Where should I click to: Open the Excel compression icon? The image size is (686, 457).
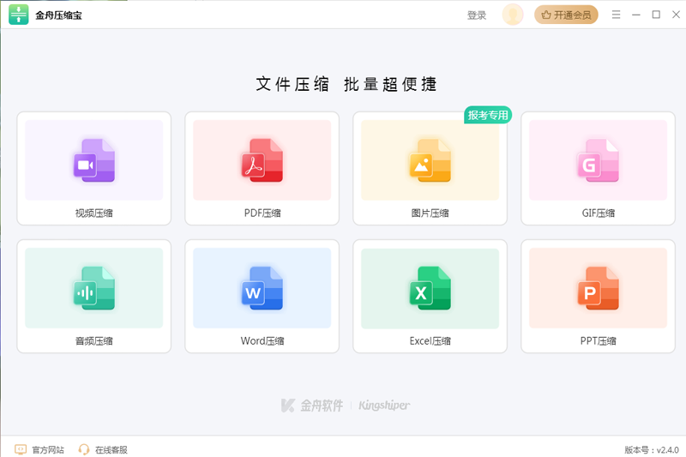pos(430,288)
